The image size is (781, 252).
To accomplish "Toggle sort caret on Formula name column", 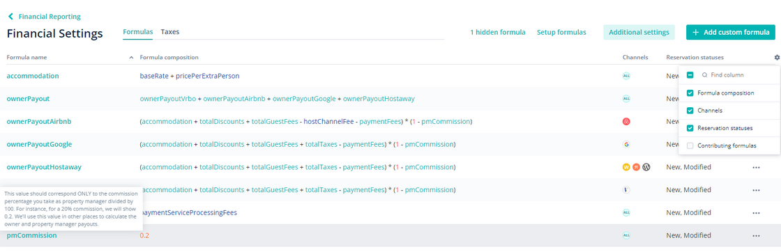I will coord(132,58).
